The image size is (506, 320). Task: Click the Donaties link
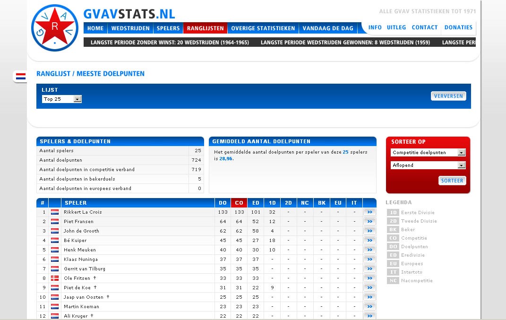click(x=458, y=27)
